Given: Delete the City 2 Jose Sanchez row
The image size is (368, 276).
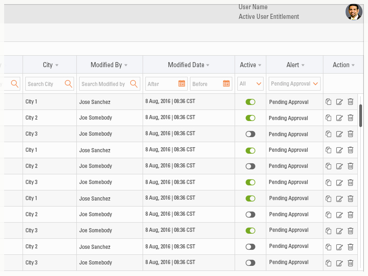Looking at the screenshot, I should (351, 247).
